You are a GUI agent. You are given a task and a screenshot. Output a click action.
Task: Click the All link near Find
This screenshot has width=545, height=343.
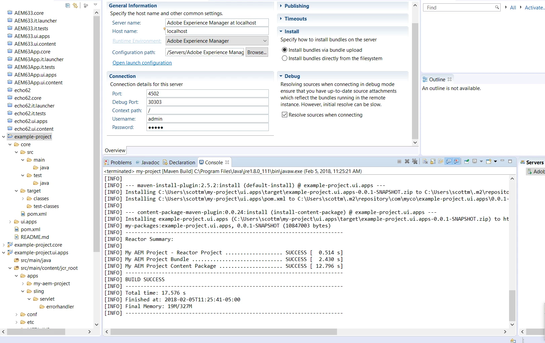513,7
